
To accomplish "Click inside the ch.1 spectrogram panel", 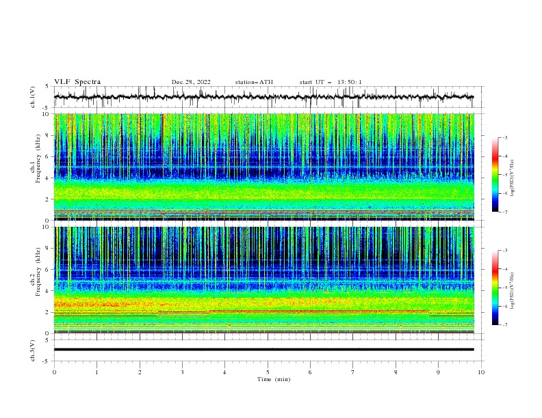I will click(x=263, y=167).
